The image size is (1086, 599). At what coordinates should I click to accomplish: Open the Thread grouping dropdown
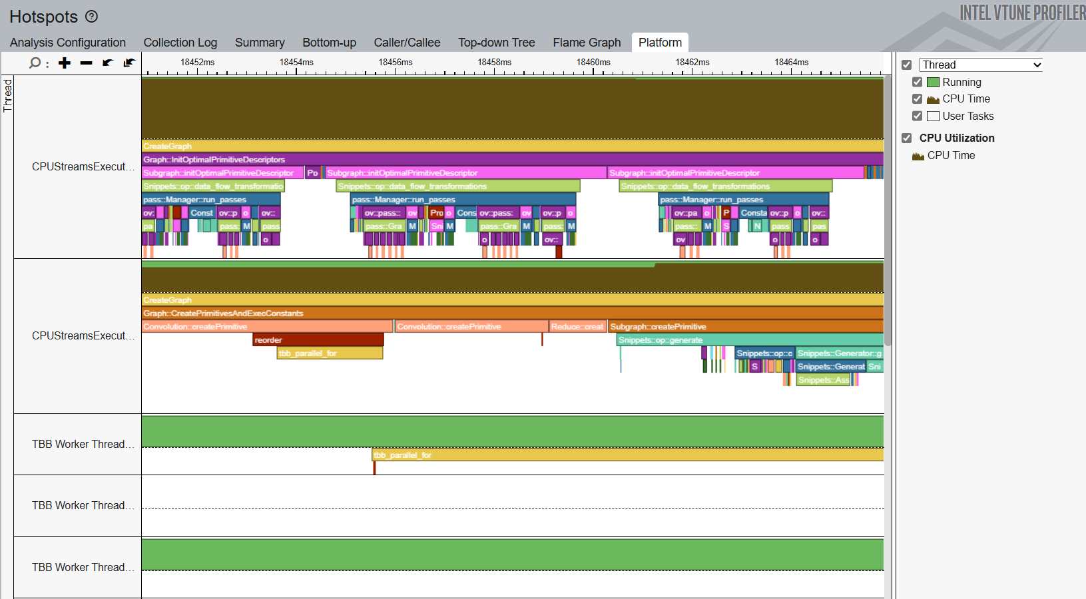click(x=980, y=65)
